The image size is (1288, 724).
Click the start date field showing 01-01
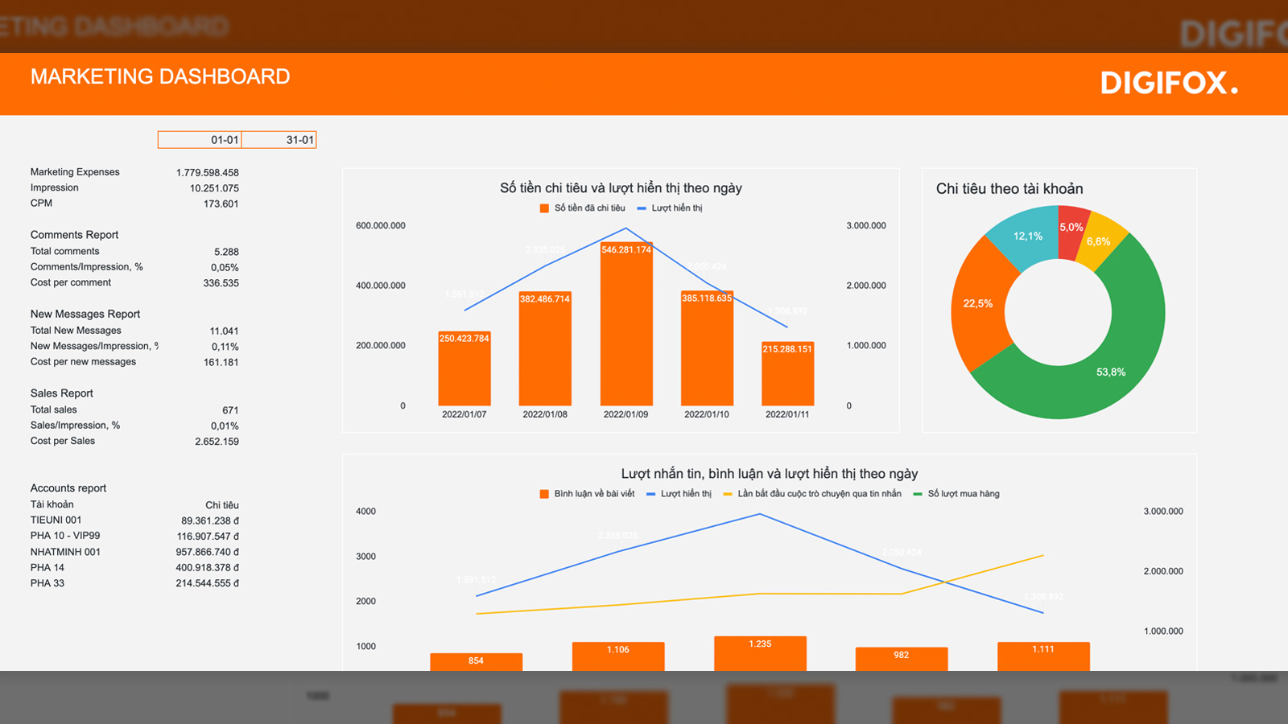coord(200,140)
